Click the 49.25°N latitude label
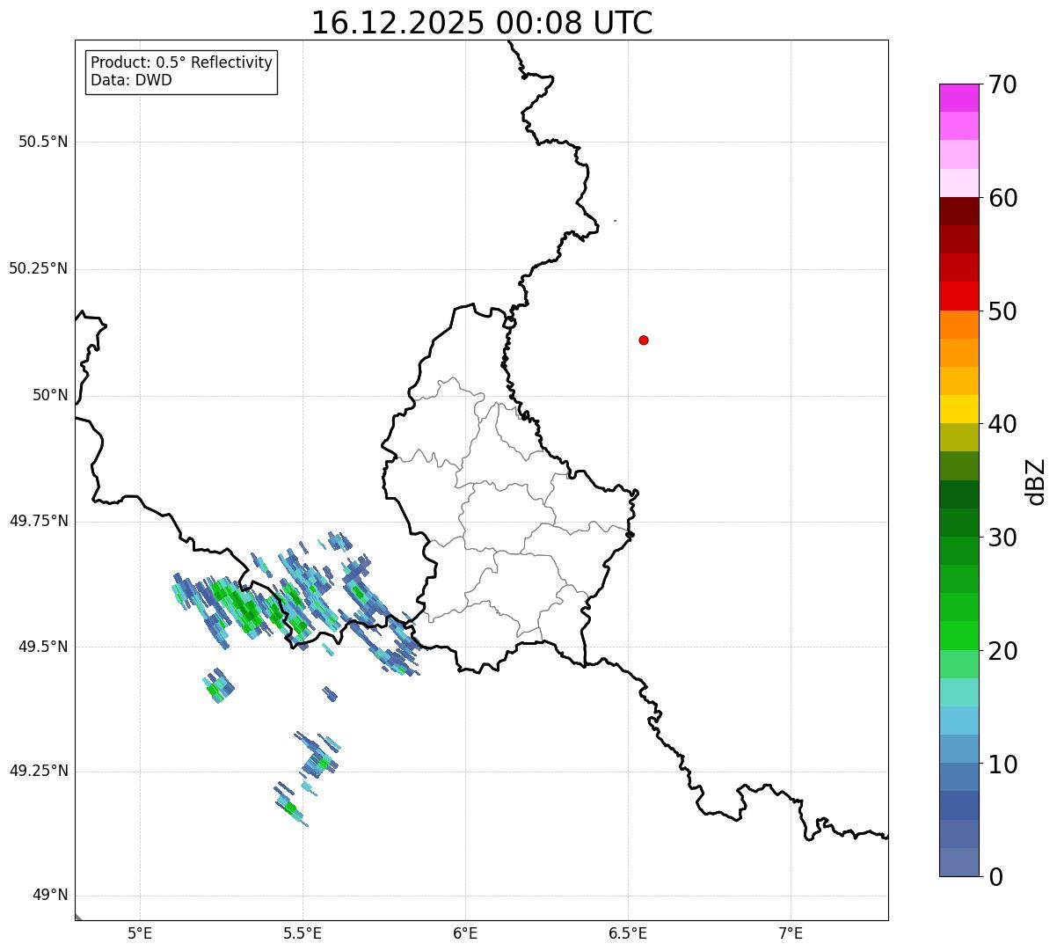The height and width of the screenshot is (951, 1057). (38, 771)
